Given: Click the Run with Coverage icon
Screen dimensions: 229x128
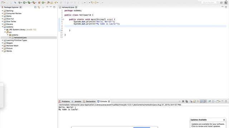Looking at the screenshot, I should click(29, 2).
